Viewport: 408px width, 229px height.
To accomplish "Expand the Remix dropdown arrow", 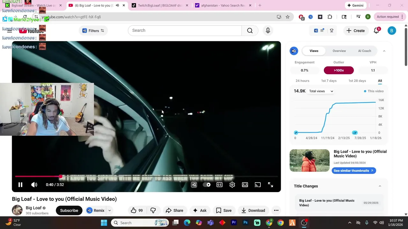I will point(109,210).
